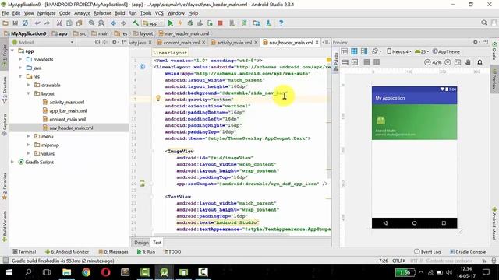
Task: Expand the java folder
Action: pyautogui.click(x=20, y=68)
